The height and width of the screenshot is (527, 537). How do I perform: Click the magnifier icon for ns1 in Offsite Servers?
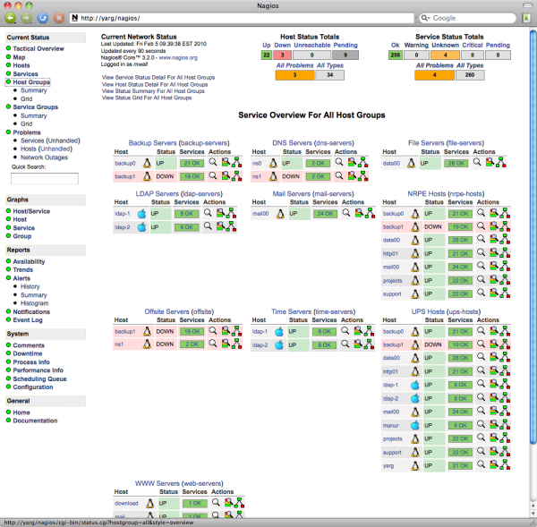coord(213,344)
